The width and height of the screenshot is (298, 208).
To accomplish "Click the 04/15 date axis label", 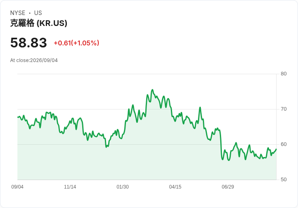I will (175, 187).
